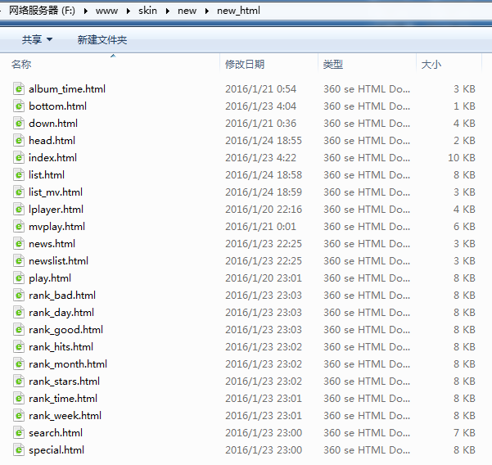This screenshot has height=465, width=492.
Task: Select file name rank_week.html
Action: (65, 416)
